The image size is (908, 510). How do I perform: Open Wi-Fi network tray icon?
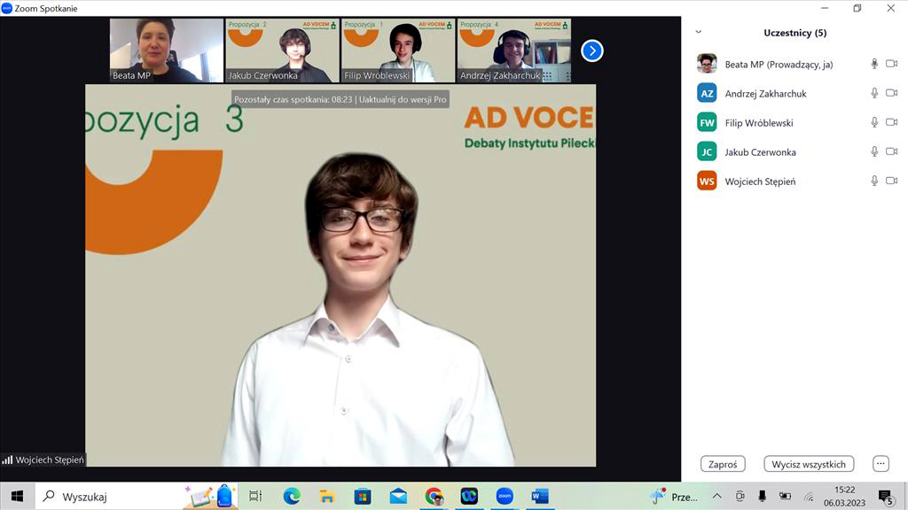click(x=809, y=496)
